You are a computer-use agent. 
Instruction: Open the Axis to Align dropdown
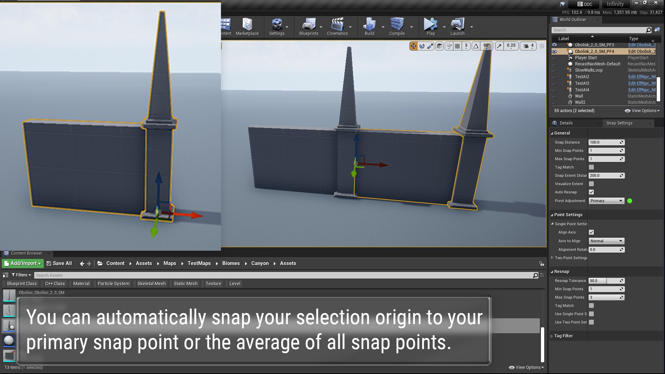coord(606,241)
